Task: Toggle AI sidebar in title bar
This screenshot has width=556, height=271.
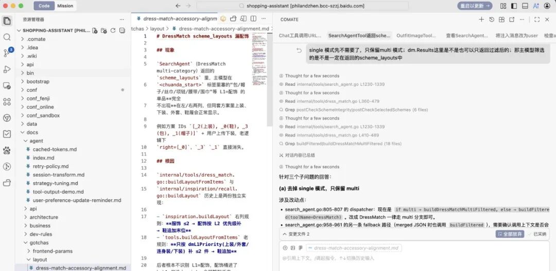Action: (536, 6)
